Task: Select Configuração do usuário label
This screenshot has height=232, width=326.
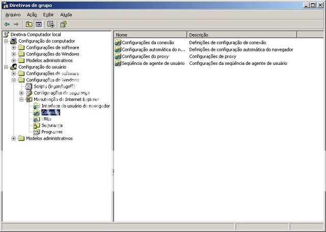Action: 42,67
